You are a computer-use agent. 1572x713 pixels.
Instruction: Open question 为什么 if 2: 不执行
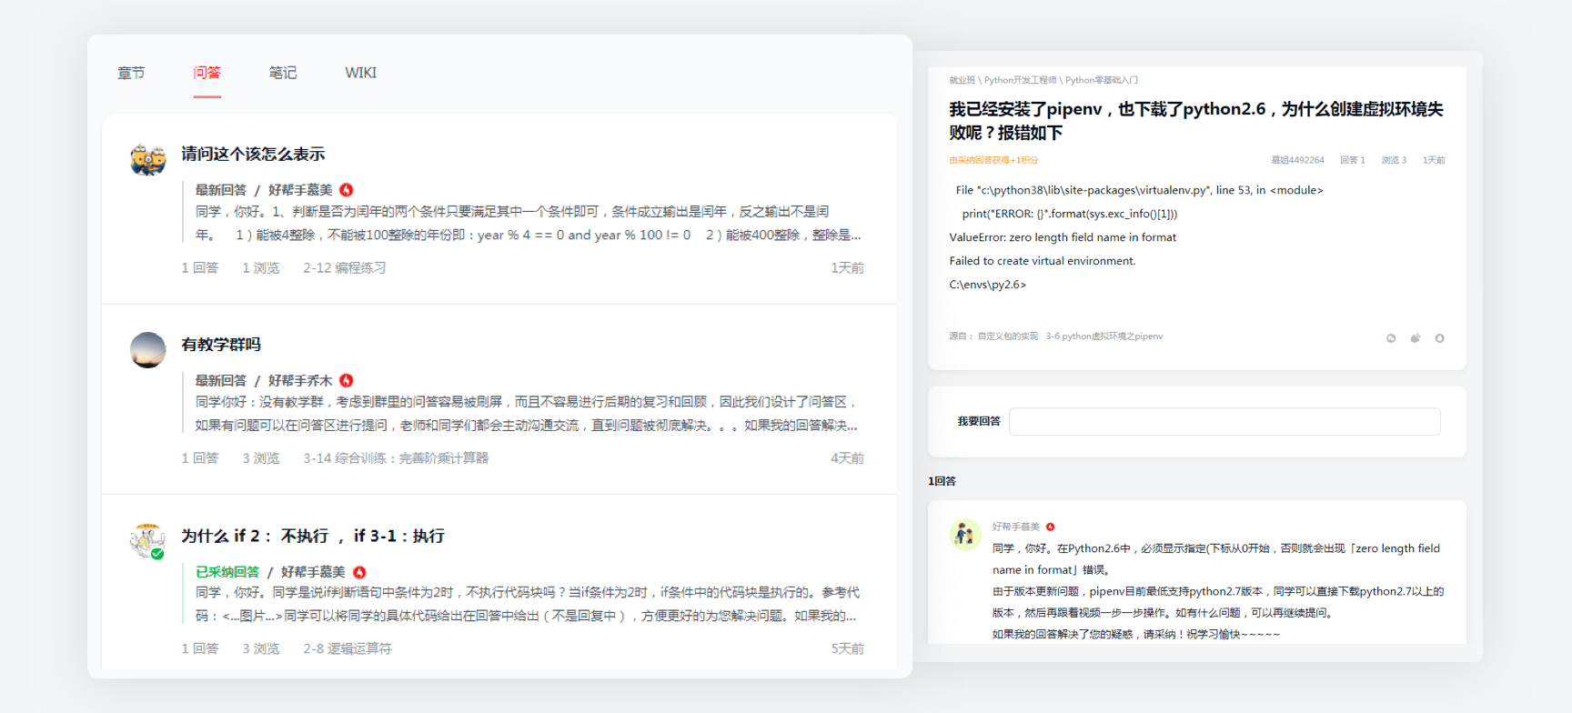[312, 536]
